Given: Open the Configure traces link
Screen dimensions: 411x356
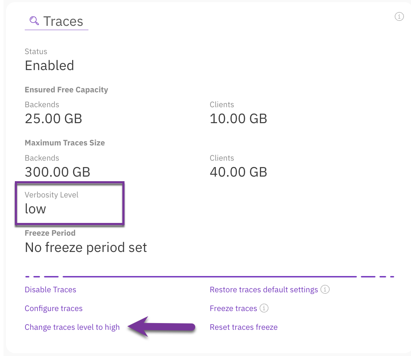Looking at the screenshot, I should tap(53, 308).
